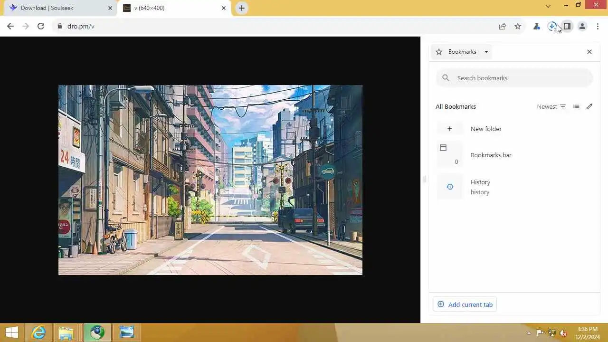Select the active browser taskbar icon
Screen dimensions: 608x342
97,332
